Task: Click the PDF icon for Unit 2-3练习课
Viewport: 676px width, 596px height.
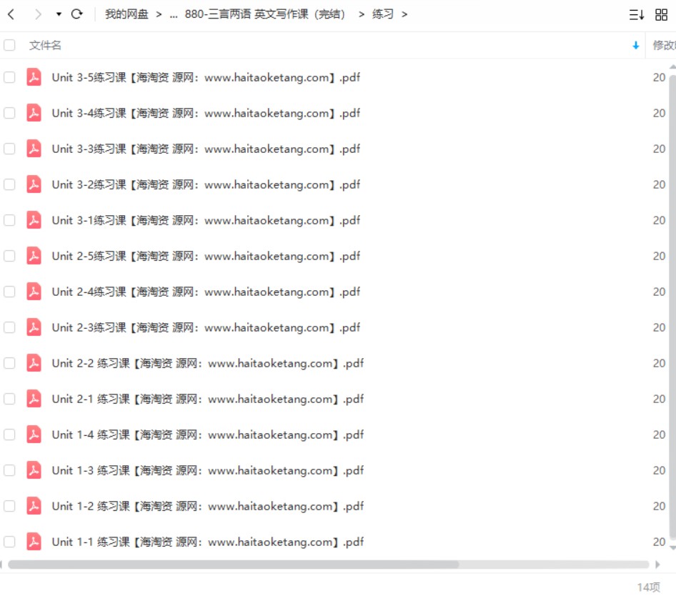Action: (x=34, y=328)
